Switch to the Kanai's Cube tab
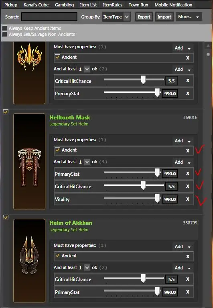This screenshot has width=213, height=308. point(36,5)
